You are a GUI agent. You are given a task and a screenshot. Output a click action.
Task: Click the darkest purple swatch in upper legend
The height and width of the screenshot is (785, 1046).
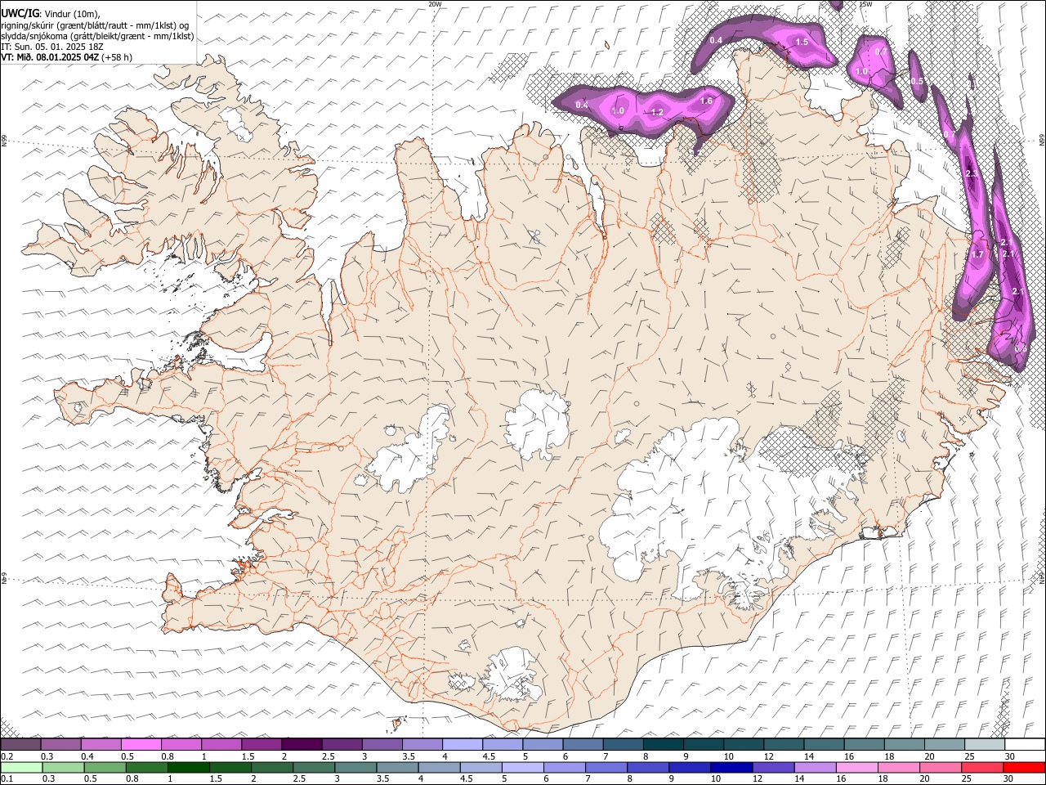tap(302, 744)
